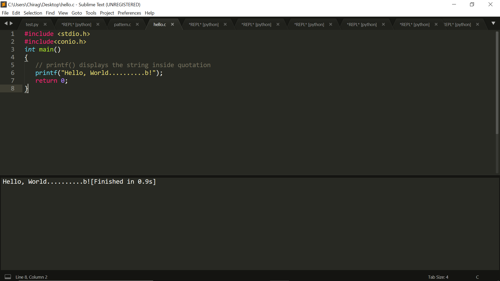This screenshot has width=500, height=281.
Task: Close the first REPL python tab
Action: pos(98,24)
